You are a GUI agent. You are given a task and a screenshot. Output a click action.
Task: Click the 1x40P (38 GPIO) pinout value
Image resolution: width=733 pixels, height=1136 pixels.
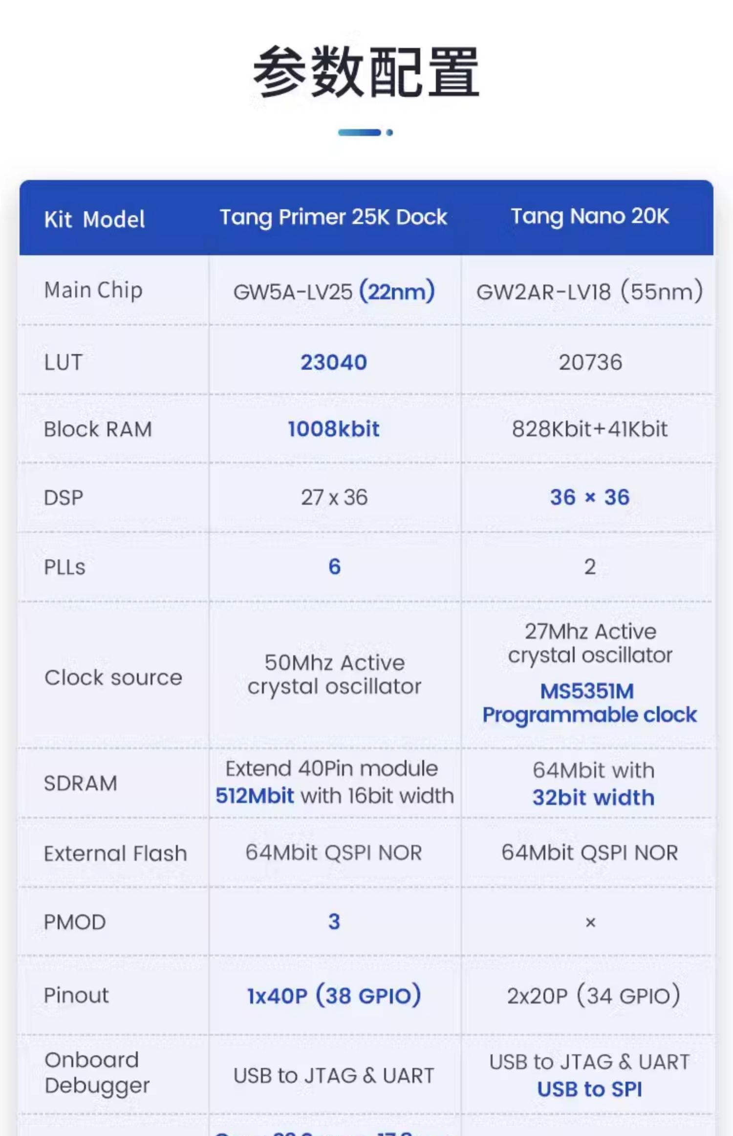[x=334, y=996]
